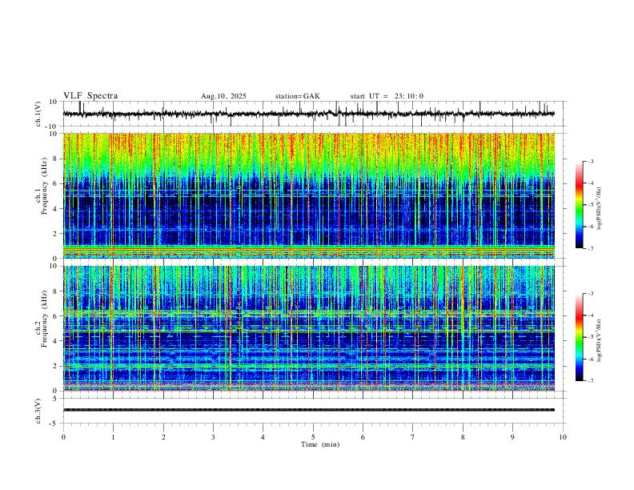Screen dimensions: 634x490
Task: Click the "8" kHz tick on ch.1 frequency axis
Action: coord(56,159)
